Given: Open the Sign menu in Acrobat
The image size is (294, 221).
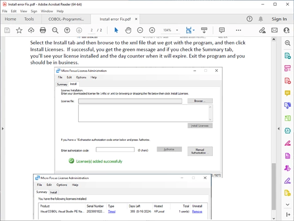Looking at the screenshot, I should pyautogui.click(x=34, y=11).
